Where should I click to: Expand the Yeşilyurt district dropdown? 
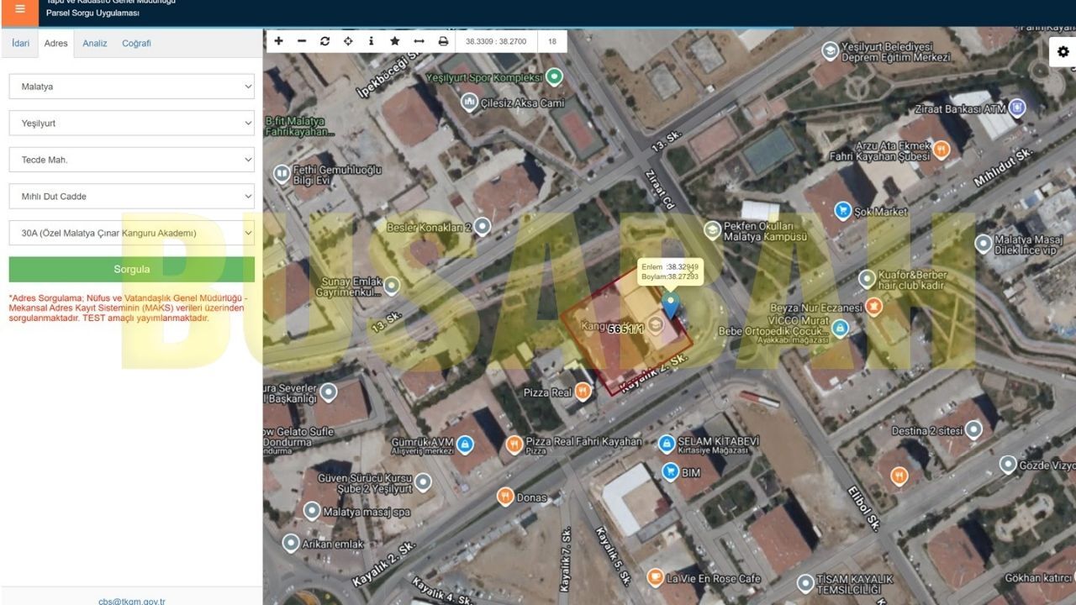[132, 123]
